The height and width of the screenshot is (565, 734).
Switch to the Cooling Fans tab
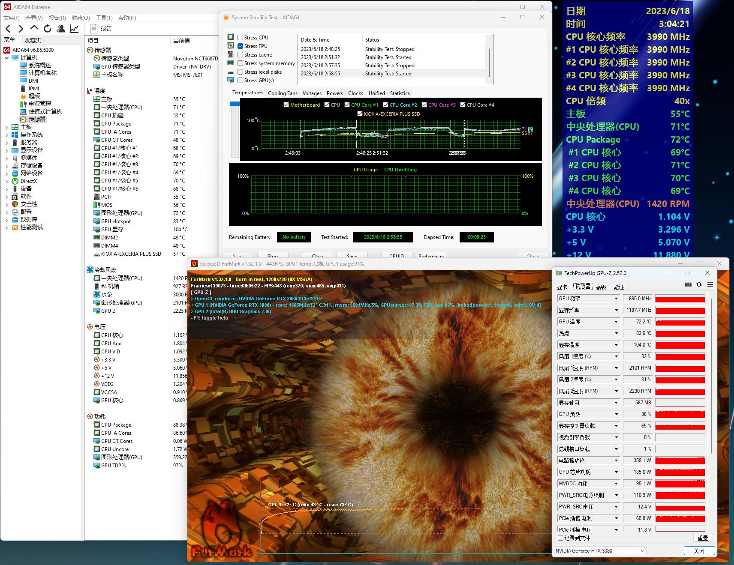point(283,93)
